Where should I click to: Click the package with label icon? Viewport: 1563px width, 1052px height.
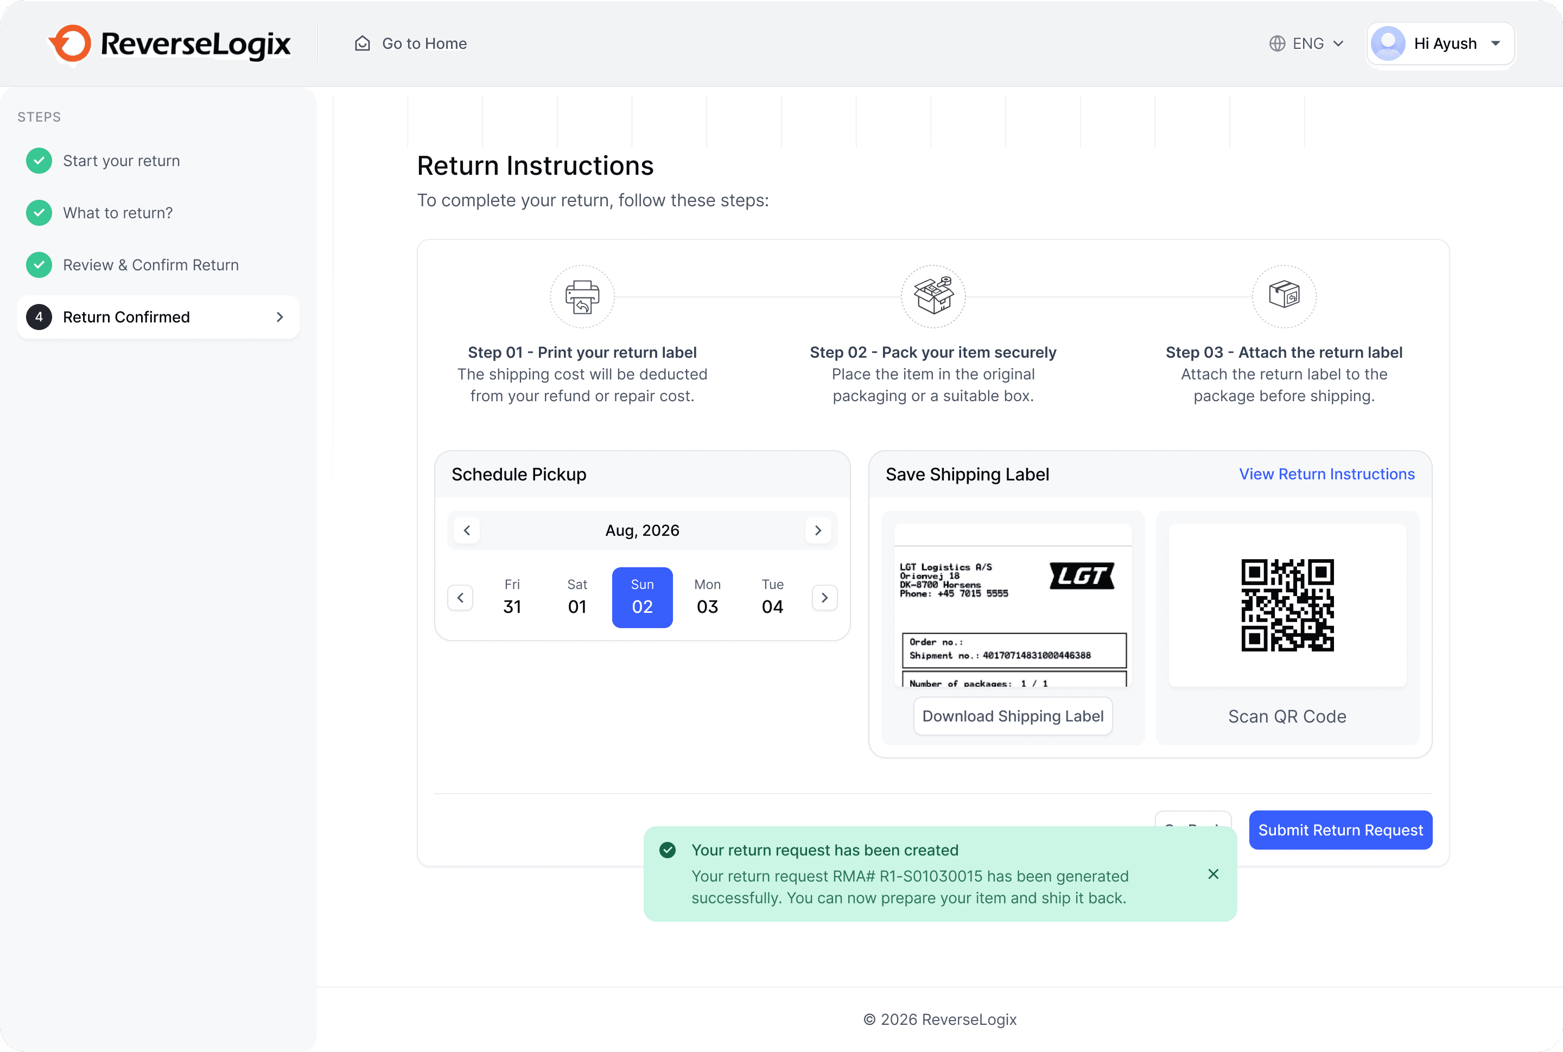pyautogui.click(x=1284, y=295)
